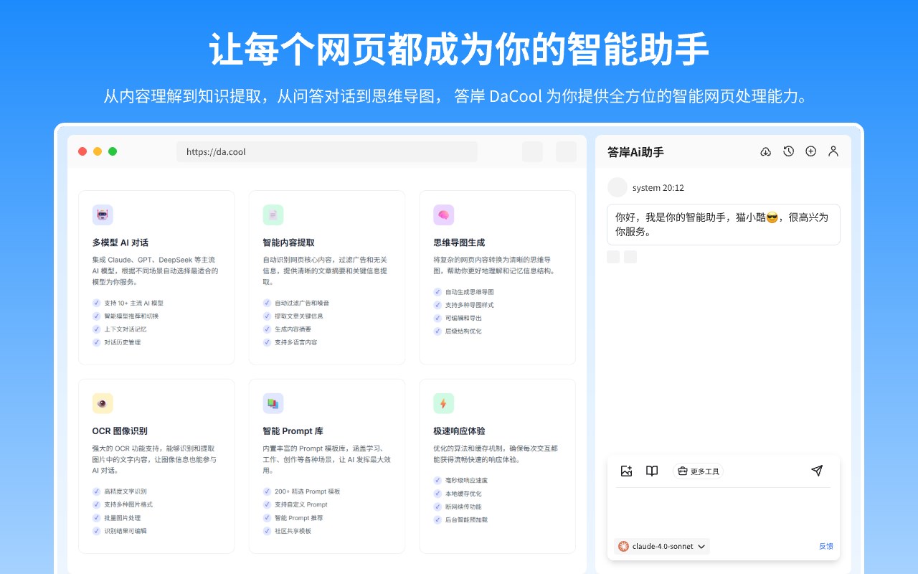
Task: Click the lightning icon on 极速响应体验 card
Action: pos(444,403)
